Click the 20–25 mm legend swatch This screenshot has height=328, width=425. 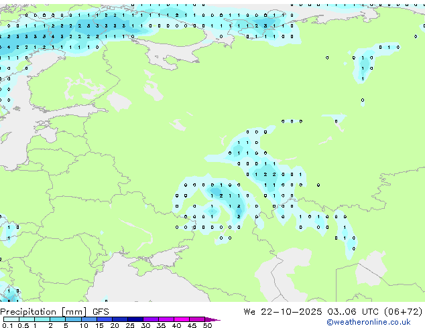point(119,319)
